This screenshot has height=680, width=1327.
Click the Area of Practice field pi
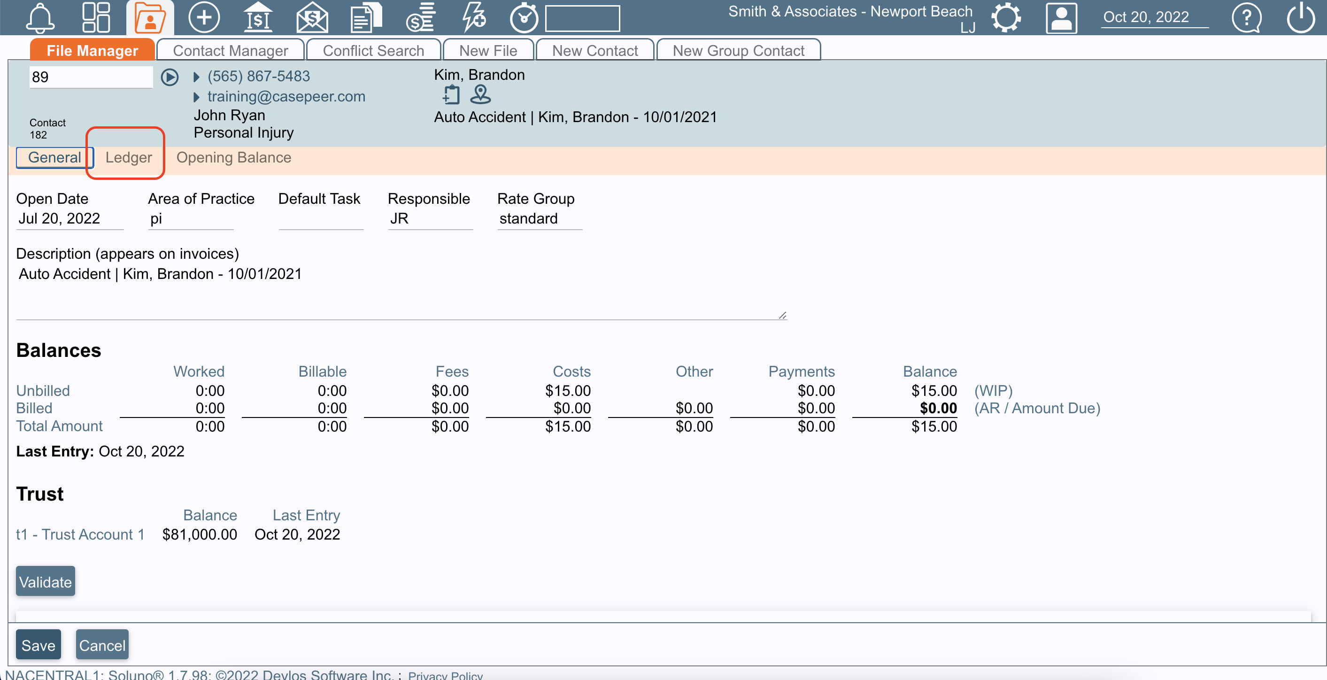(191, 219)
